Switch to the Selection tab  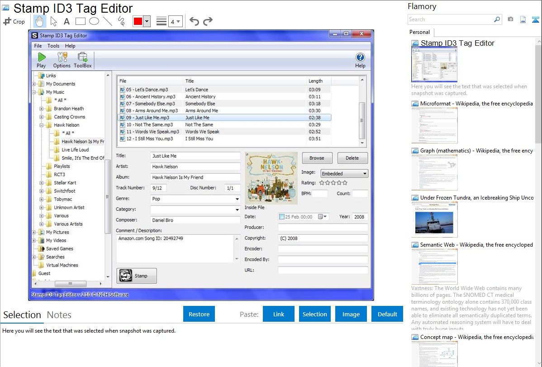pos(22,315)
